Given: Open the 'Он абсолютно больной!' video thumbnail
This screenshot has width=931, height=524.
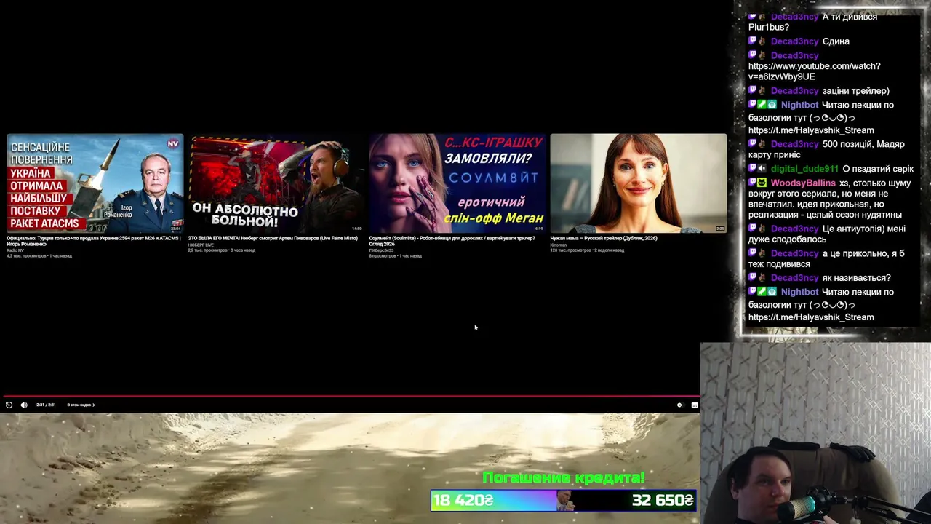Looking at the screenshot, I should click(x=276, y=183).
